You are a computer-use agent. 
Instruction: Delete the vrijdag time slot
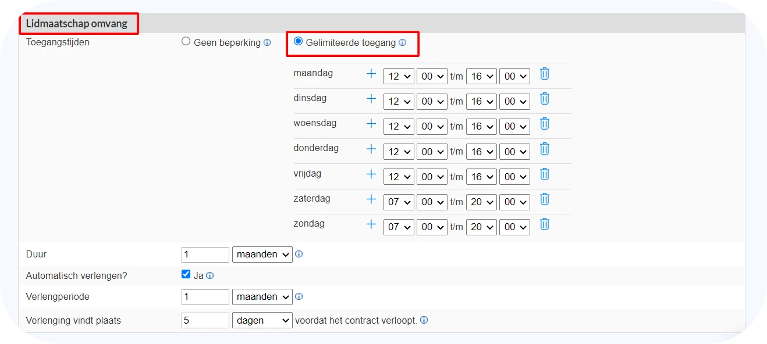(544, 174)
